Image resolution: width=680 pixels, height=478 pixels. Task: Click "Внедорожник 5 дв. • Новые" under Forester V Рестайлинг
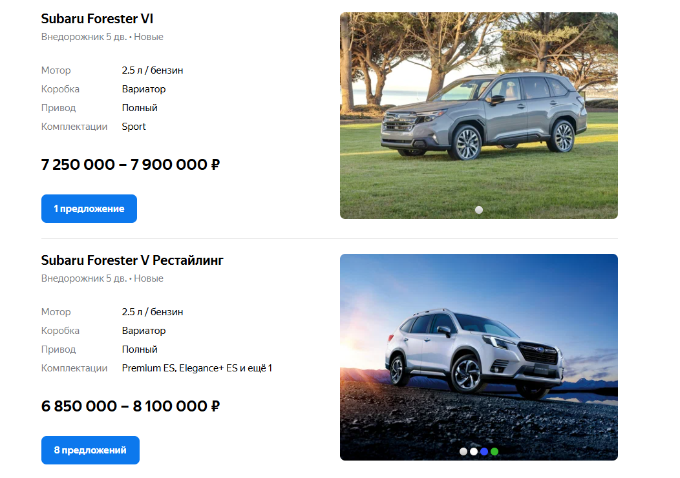coord(102,278)
